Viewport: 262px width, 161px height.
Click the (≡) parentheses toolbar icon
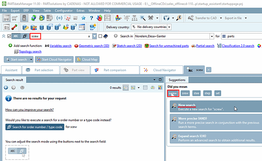[59, 18]
